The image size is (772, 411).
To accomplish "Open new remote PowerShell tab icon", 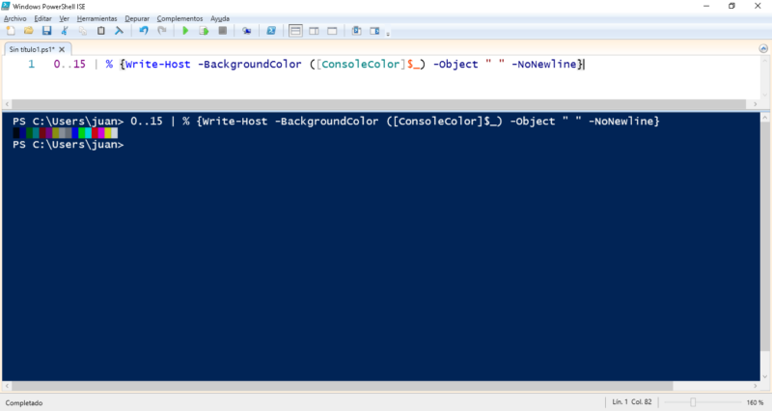I will click(x=247, y=31).
